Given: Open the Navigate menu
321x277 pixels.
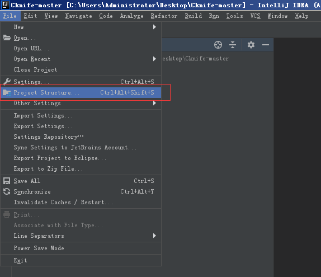Looking at the screenshot, I should (x=79, y=16).
